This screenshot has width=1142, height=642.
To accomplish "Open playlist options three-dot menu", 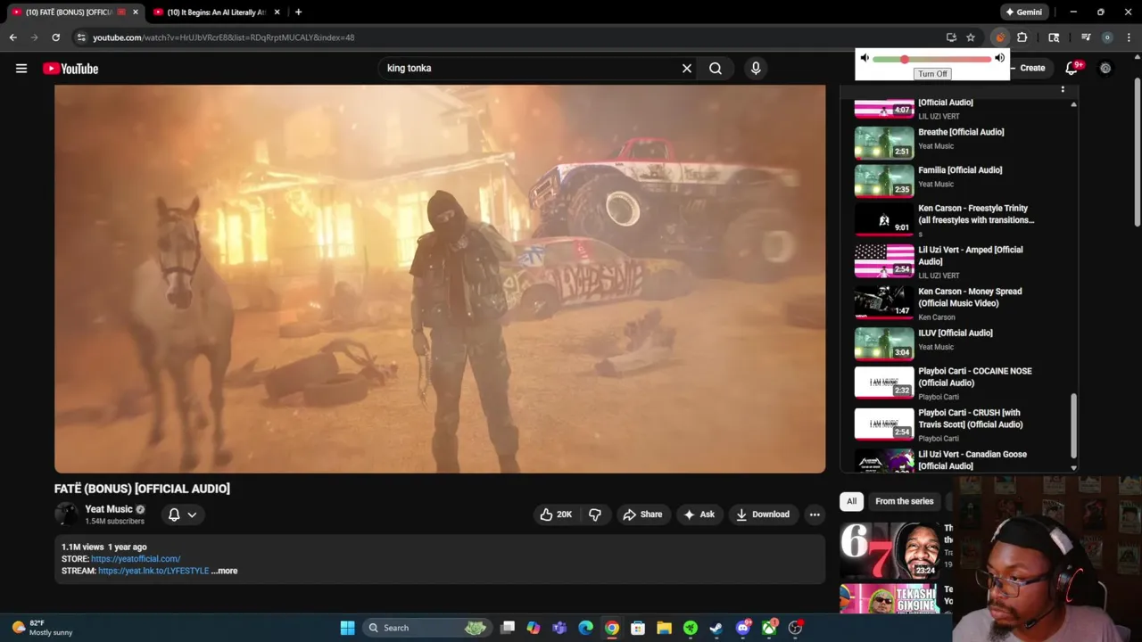I will pyautogui.click(x=1063, y=90).
